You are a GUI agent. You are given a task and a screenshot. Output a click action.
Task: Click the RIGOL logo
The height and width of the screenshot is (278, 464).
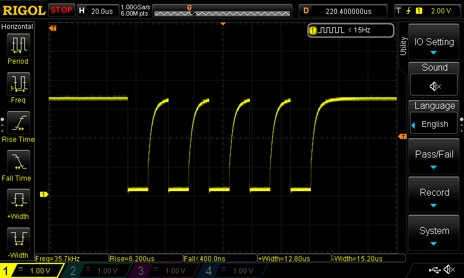pyautogui.click(x=23, y=10)
